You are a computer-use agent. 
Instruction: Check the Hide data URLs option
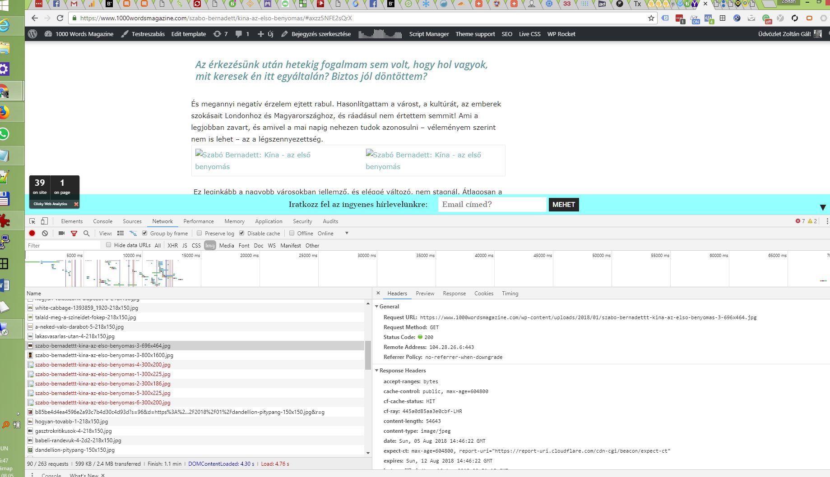(108, 245)
